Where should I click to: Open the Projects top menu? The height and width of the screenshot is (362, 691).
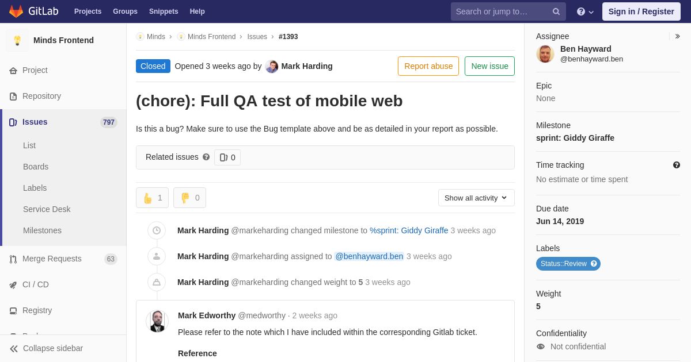coord(88,11)
